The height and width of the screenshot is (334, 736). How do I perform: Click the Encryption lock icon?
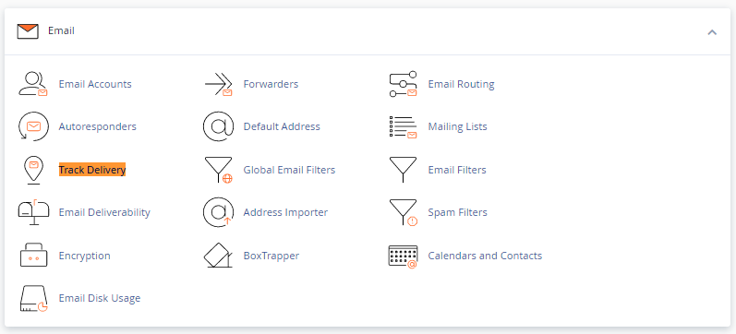33,256
